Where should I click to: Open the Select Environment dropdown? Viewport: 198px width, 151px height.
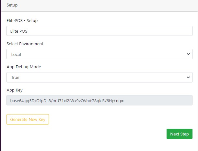99,54
